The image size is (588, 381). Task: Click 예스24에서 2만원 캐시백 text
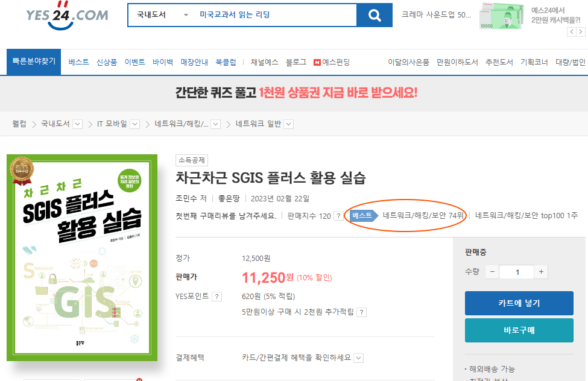coord(555,15)
